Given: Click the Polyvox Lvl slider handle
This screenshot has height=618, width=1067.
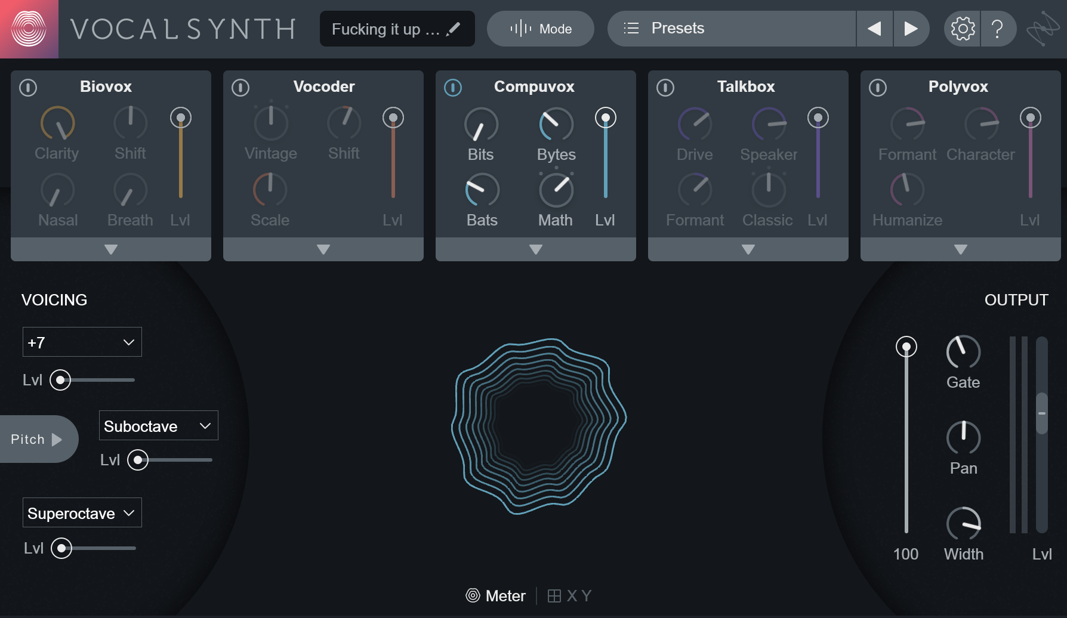Looking at the screenshot, I should point(1031,118).
